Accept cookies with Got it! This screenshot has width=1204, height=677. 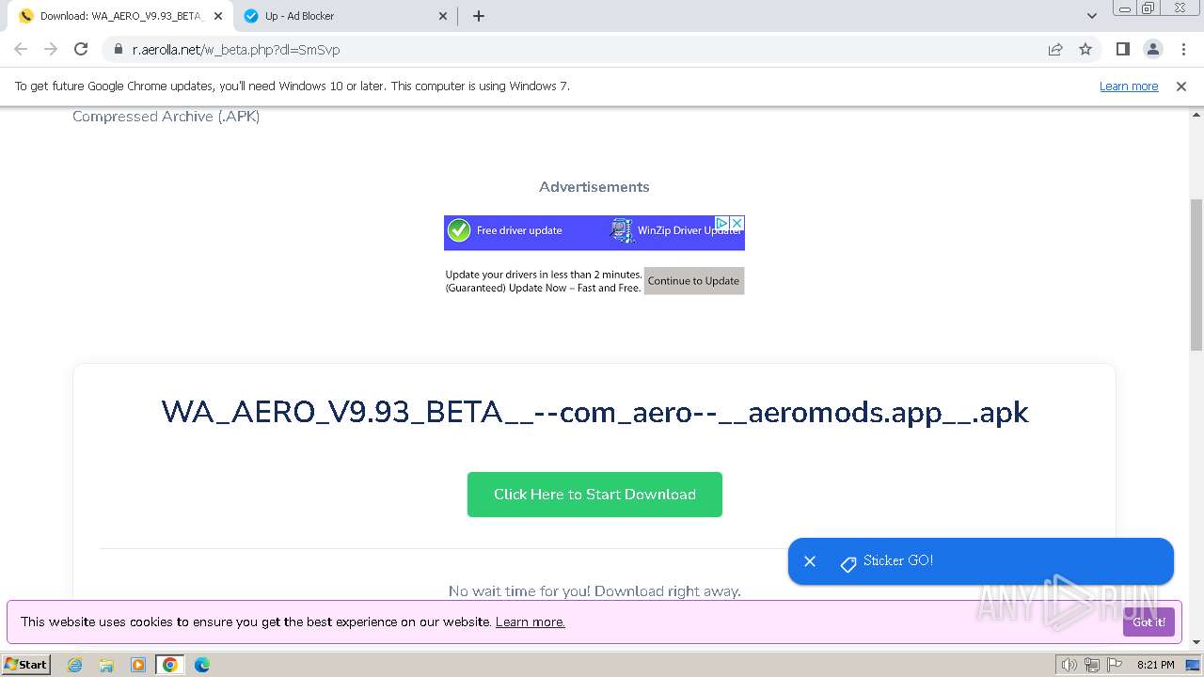1149,622
